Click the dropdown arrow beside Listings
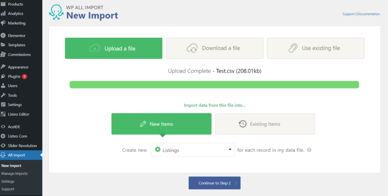The image size is (388, 196). 230,150
